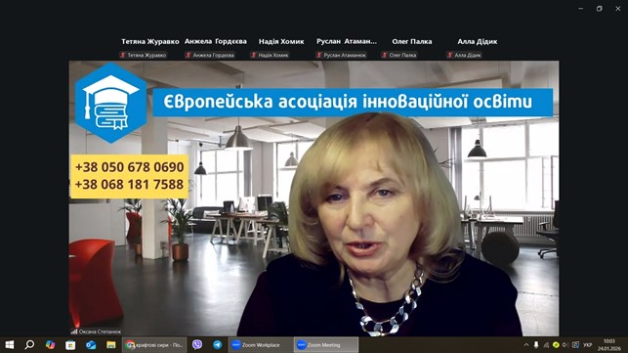Image resolution: width=628 pixels, height=353 pixels.
Task: Open the УКР language switcher
Action: tap(588, 345)
